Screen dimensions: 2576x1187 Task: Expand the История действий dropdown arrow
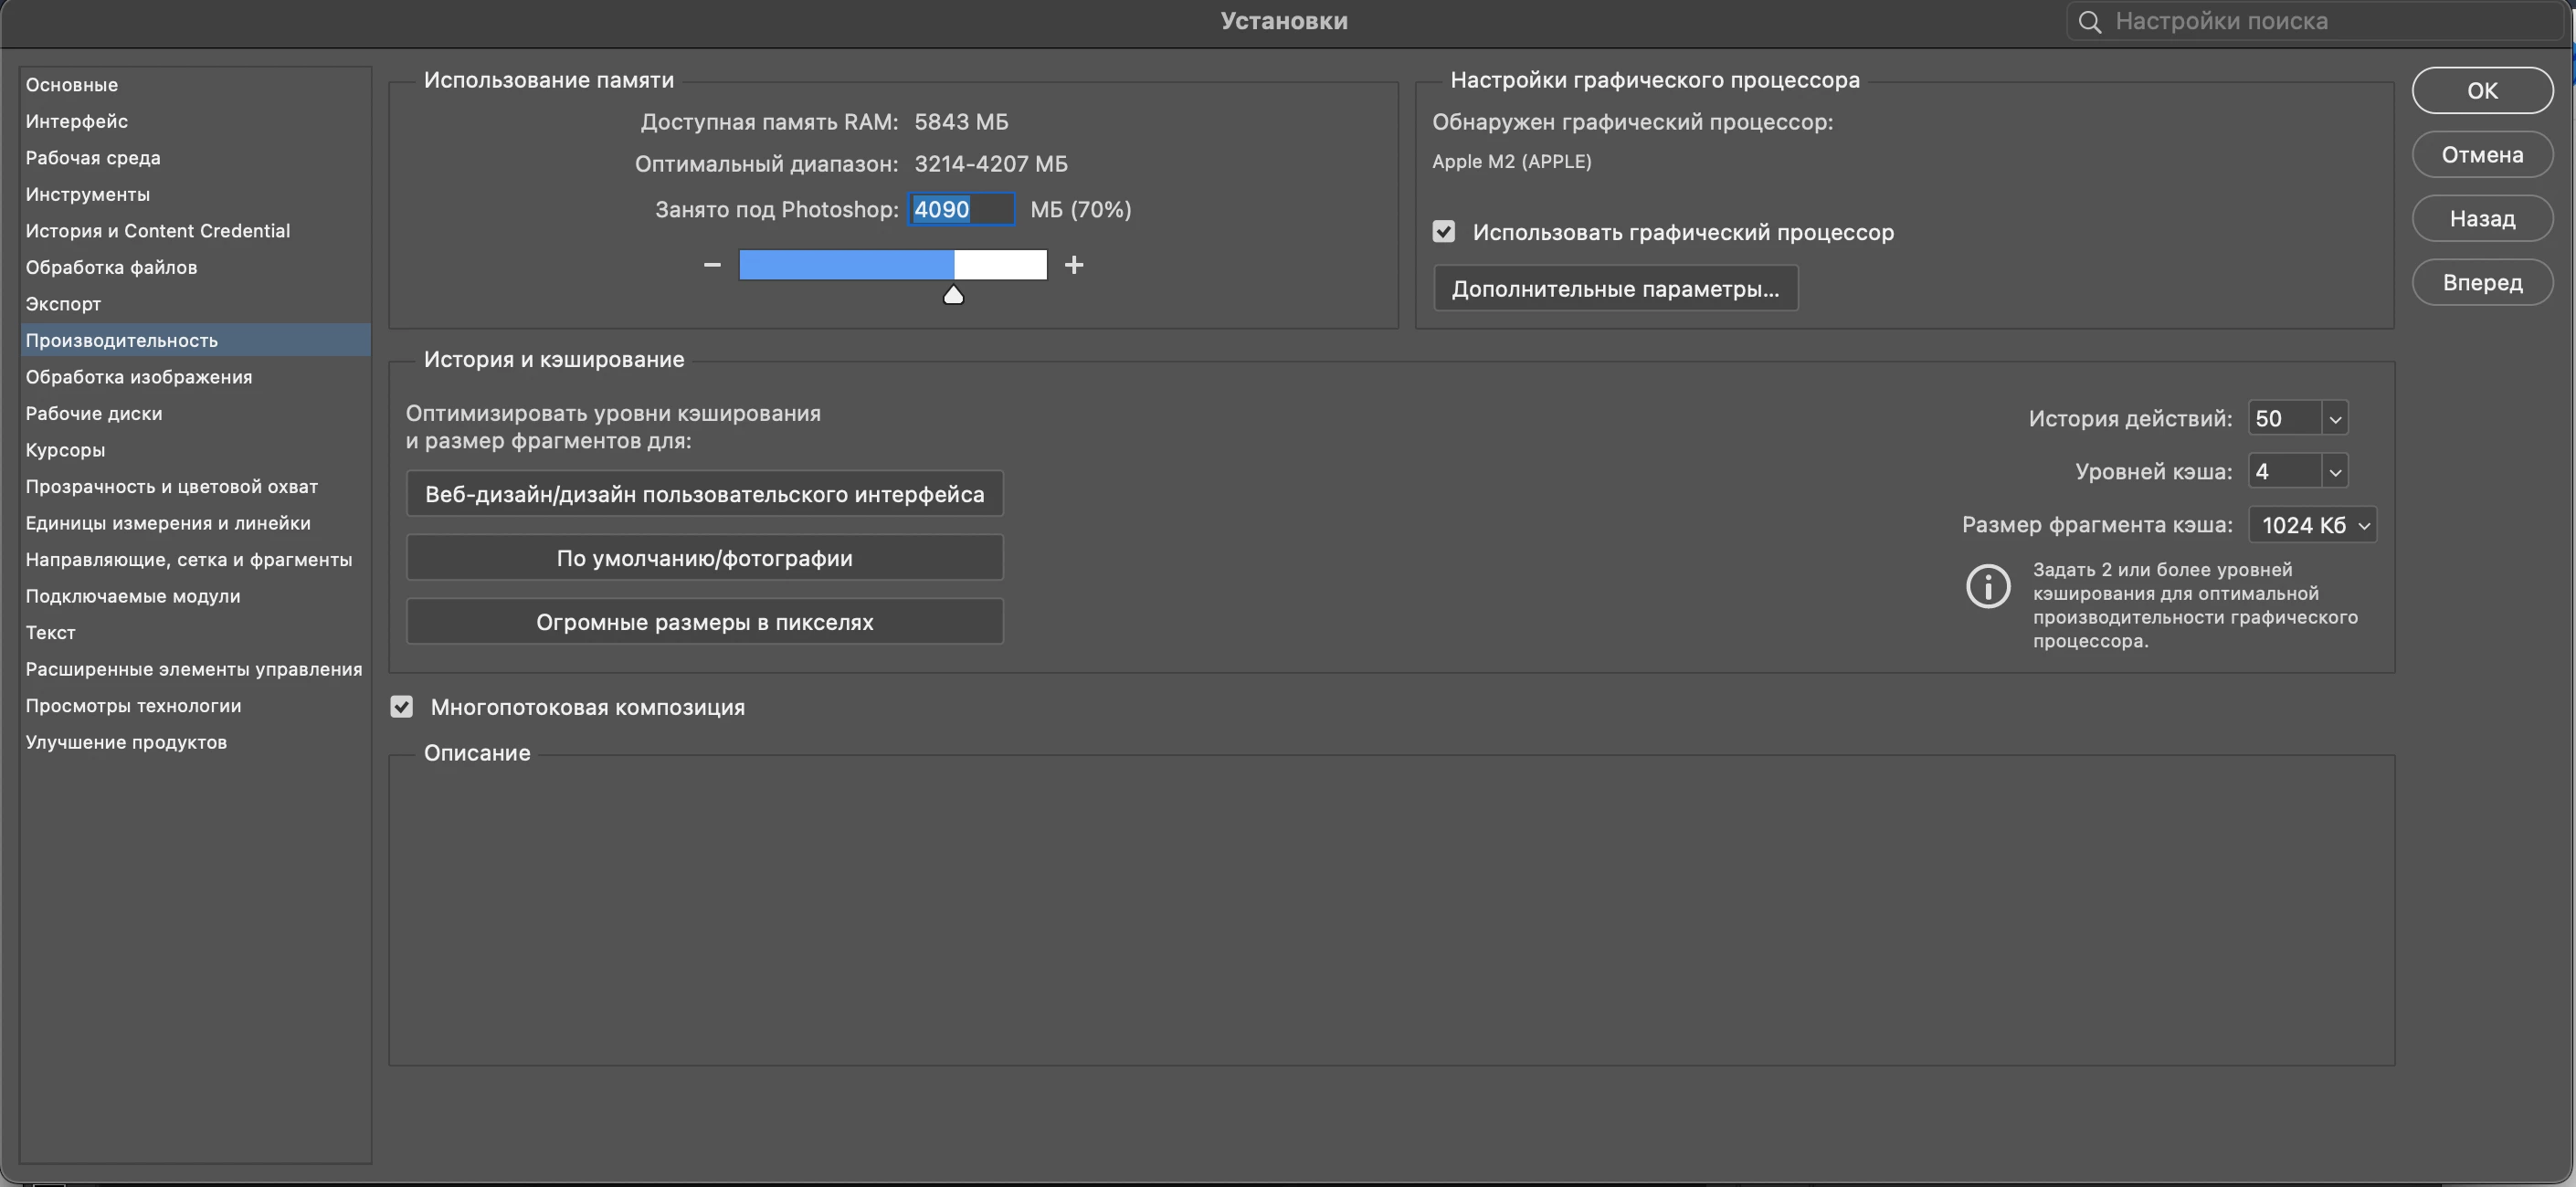click(x=2334, y=419)
